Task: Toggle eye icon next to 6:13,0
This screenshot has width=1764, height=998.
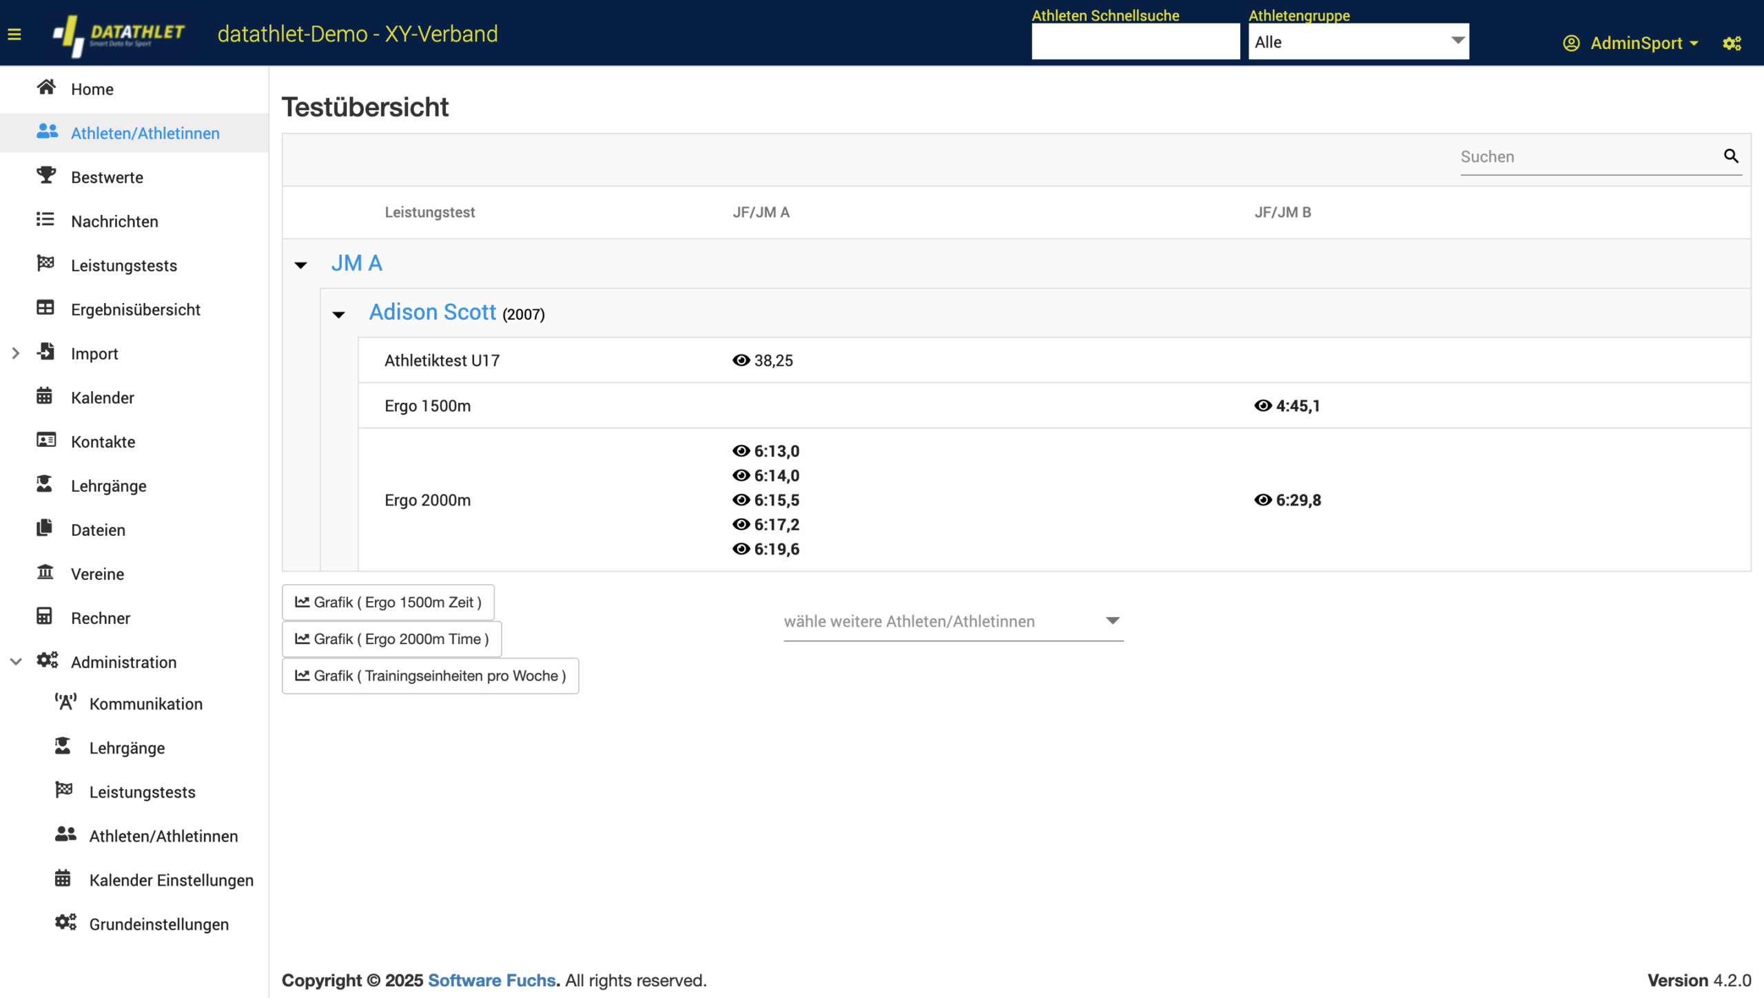Action: coord(741,451)
